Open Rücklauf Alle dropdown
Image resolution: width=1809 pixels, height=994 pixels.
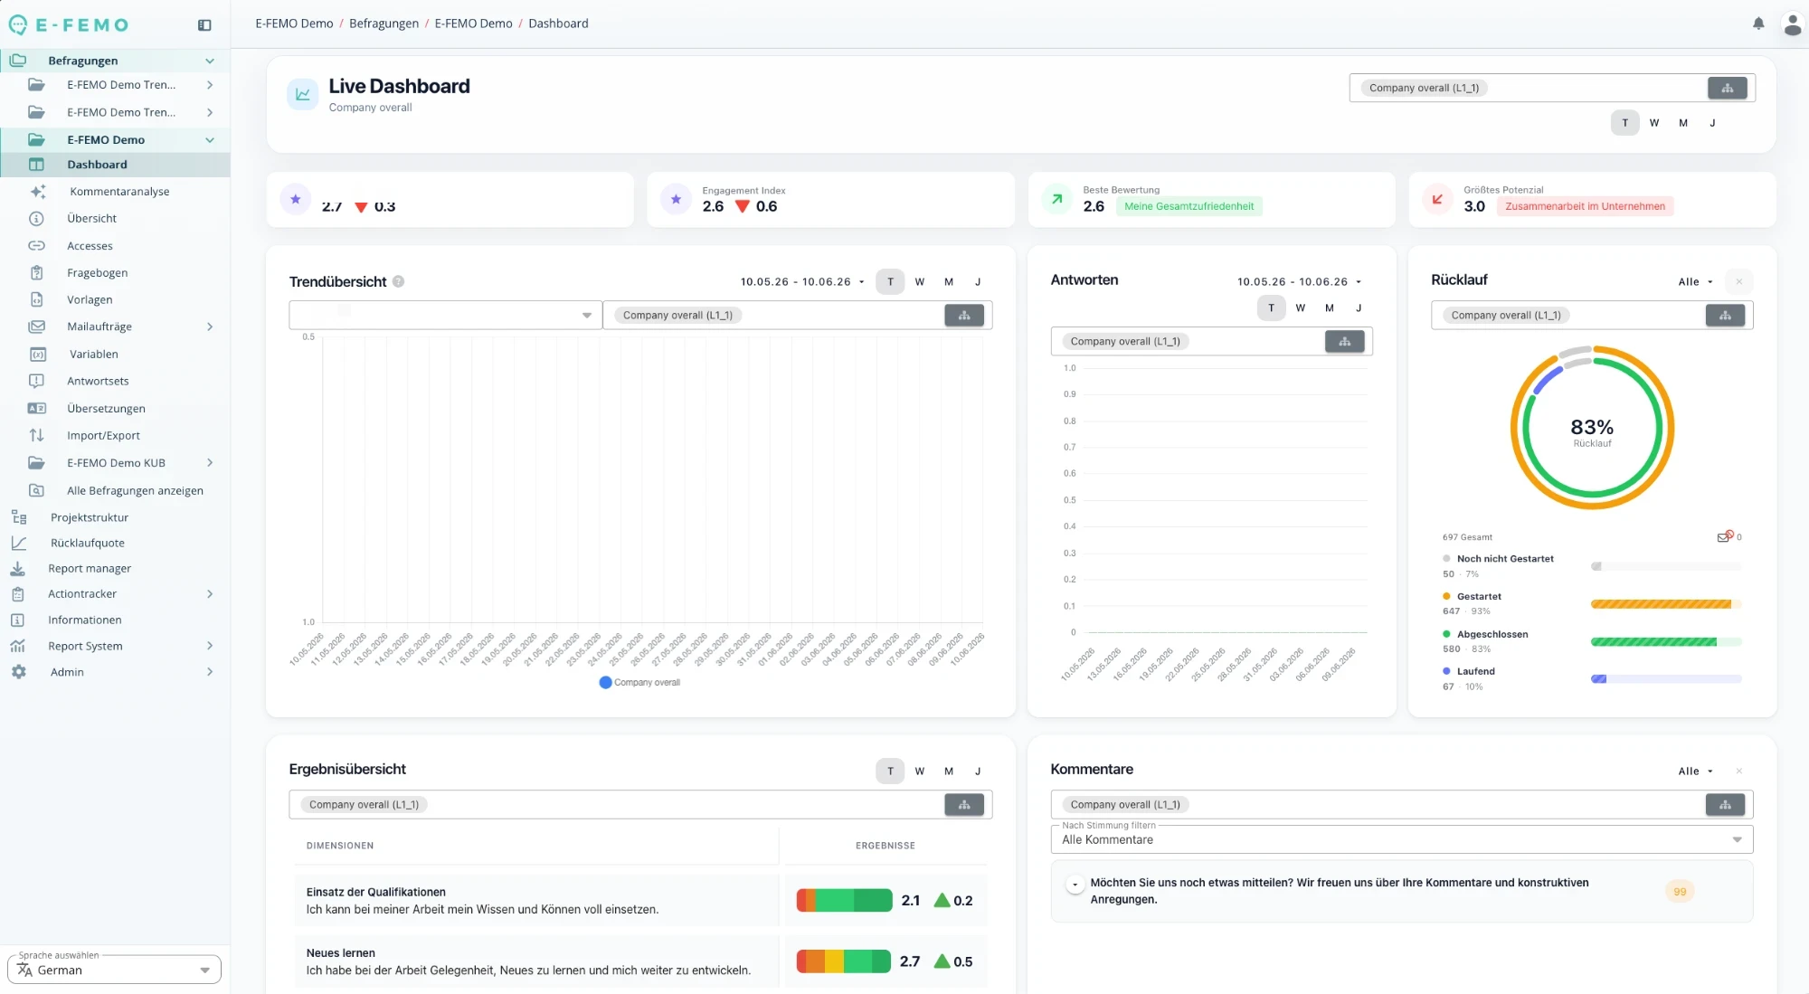(1695, 281)
